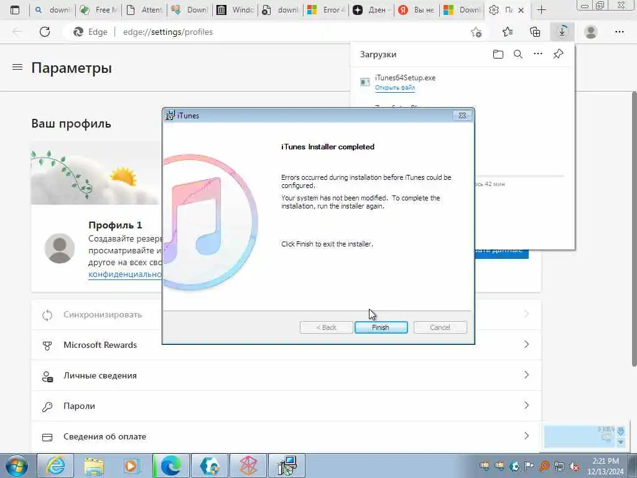This screenshot has height=478, width=637.
Task: Click Cancel in the iTunes installer
Action: click(x=440, y=327)
